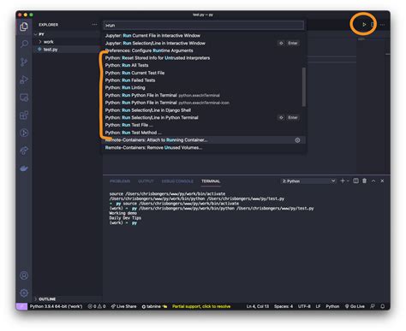Open the Manage gear icon
This screenshot has width=406, height=331.
pos(24,293)
